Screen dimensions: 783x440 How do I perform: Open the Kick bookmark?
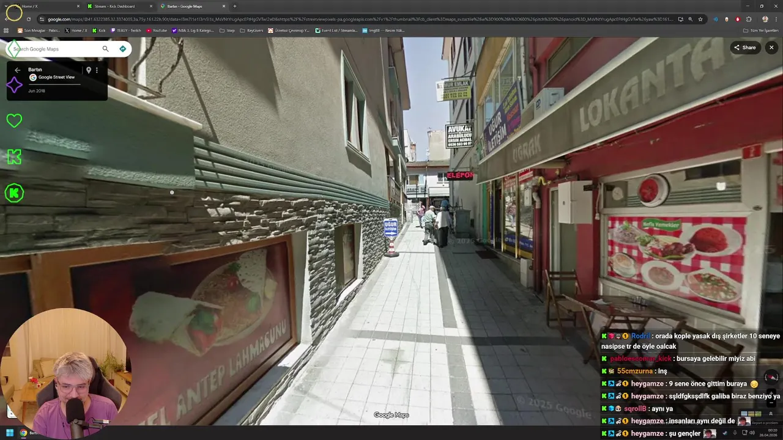(98, 30)
